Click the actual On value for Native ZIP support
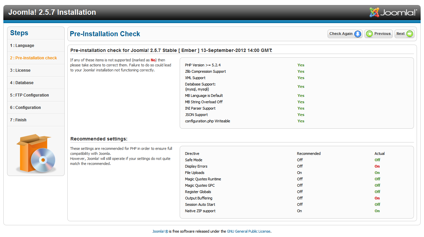 (x=377, y=211)
